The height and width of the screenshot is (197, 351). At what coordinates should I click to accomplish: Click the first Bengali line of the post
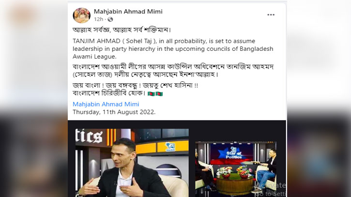click(x=122, y=30)
